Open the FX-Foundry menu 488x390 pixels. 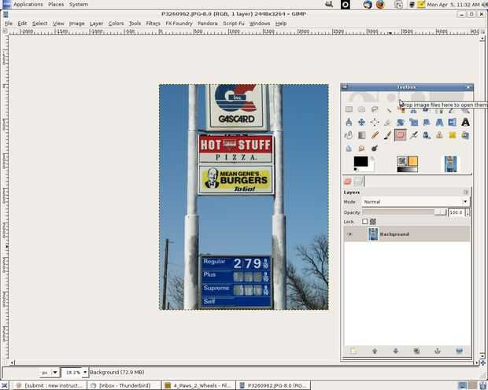click(x=179, y=24)
